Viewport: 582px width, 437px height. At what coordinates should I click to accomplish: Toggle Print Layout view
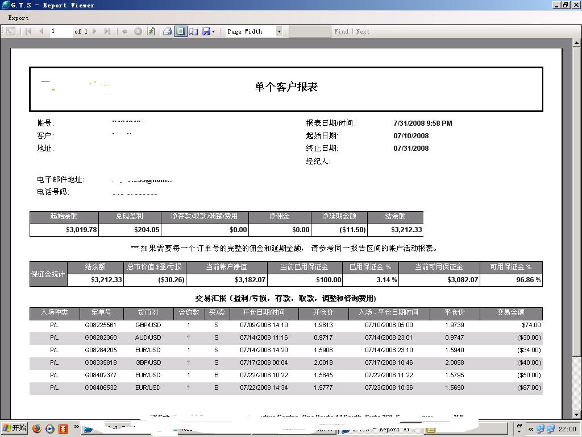(x=180, y=32)
